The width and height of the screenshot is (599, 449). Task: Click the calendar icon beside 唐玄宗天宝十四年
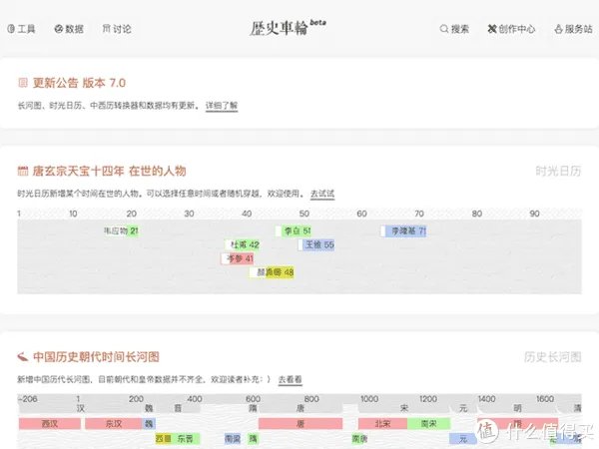coord(23,171)
